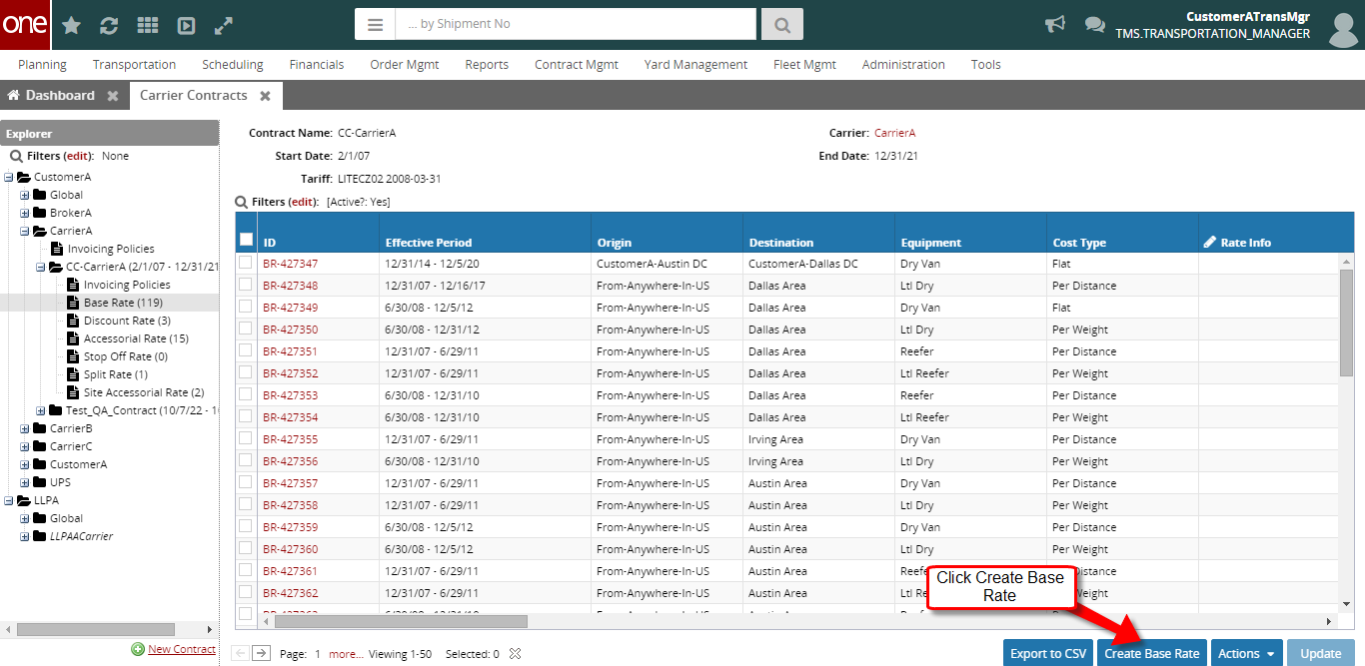Select Base Rate (119) in the tree
This screenshot has height=666, width=1365.
123,303
